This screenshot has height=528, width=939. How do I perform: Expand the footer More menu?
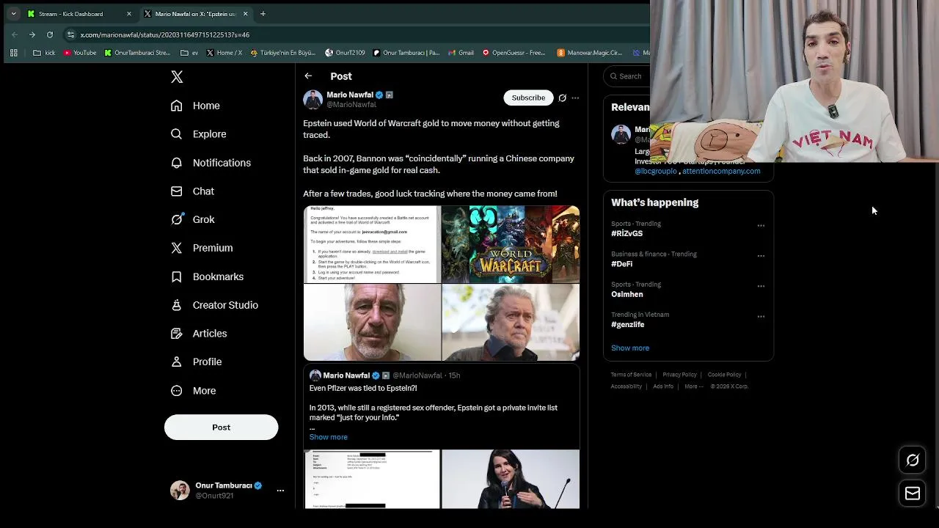693,386
